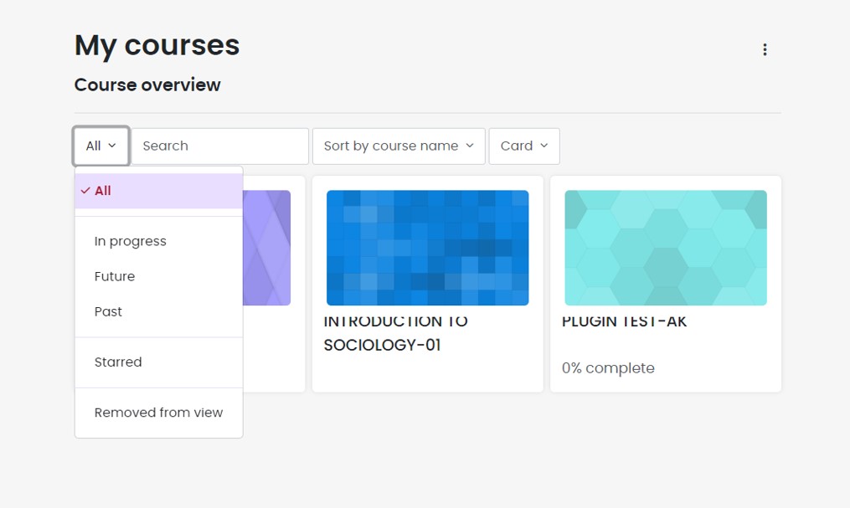Screen dimensions: 850x508
Task: Click the teal Plugin Test-AK card image
Action: click(x=665, y=247)
